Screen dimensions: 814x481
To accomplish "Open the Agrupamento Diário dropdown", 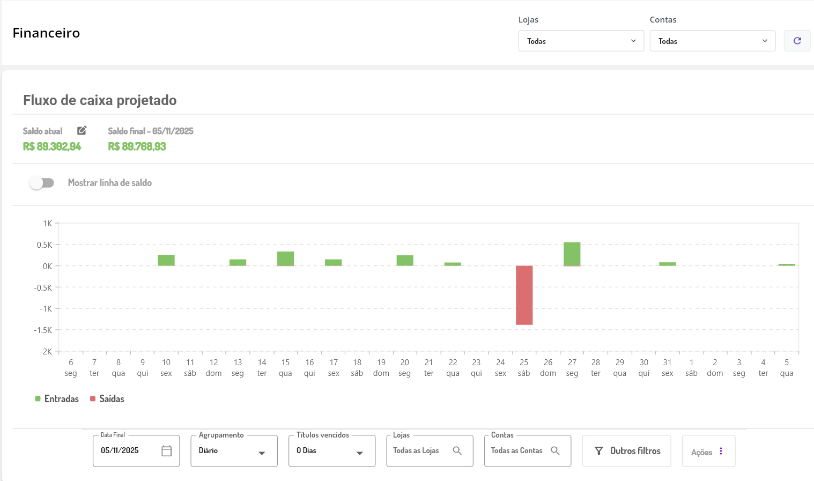I will [234, 451].
